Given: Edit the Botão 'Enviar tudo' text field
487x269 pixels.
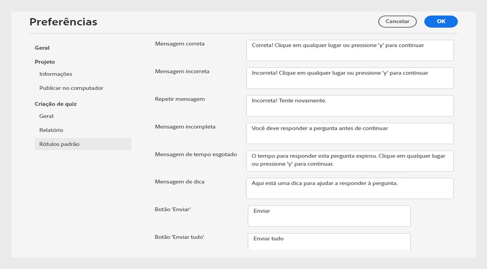Looking at the screenshot, I should coord(329,242).
